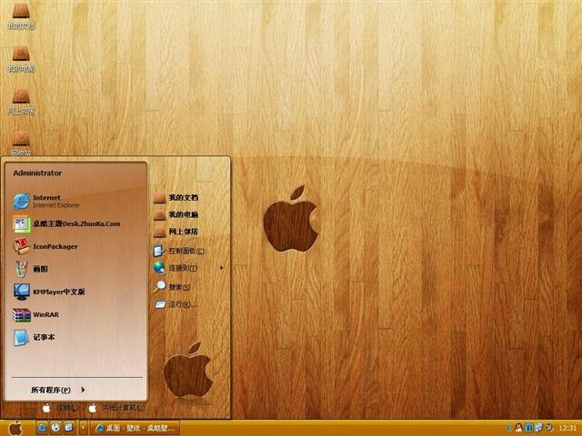Image resolution: width=582 pixels, height=436 pixels.
Task: Open Internet Explorer from Start menu
Action: [45, 201]
